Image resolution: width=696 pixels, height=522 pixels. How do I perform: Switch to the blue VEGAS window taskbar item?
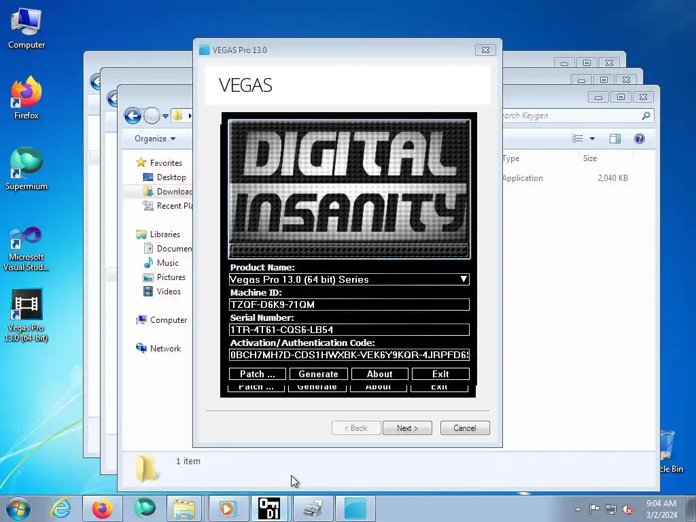[355, 508]
